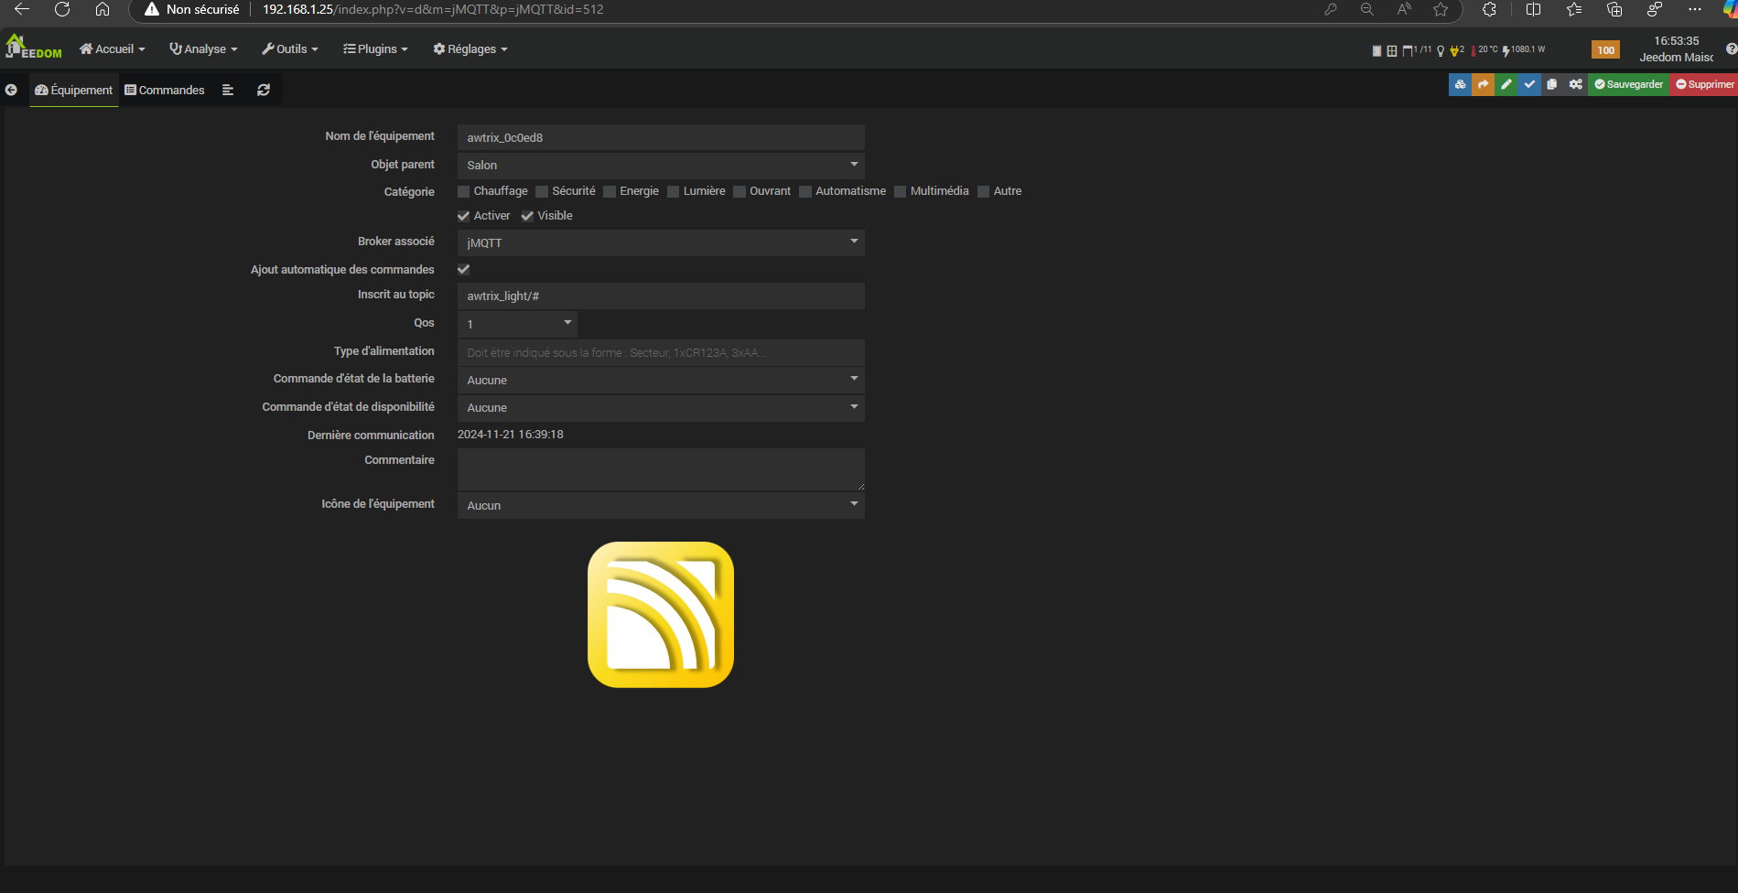Open the Plugins menu
Screen dimensions: 1738x893
(x=375, y=49)
